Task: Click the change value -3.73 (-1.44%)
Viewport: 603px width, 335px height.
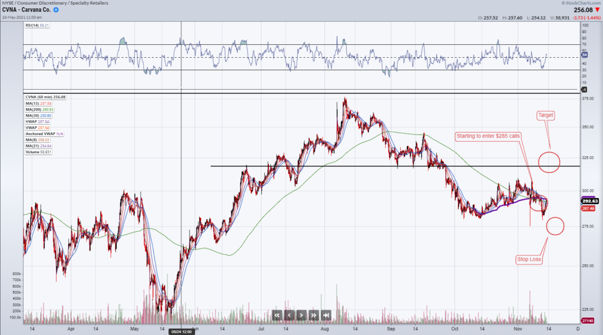Action: [587, 18]
